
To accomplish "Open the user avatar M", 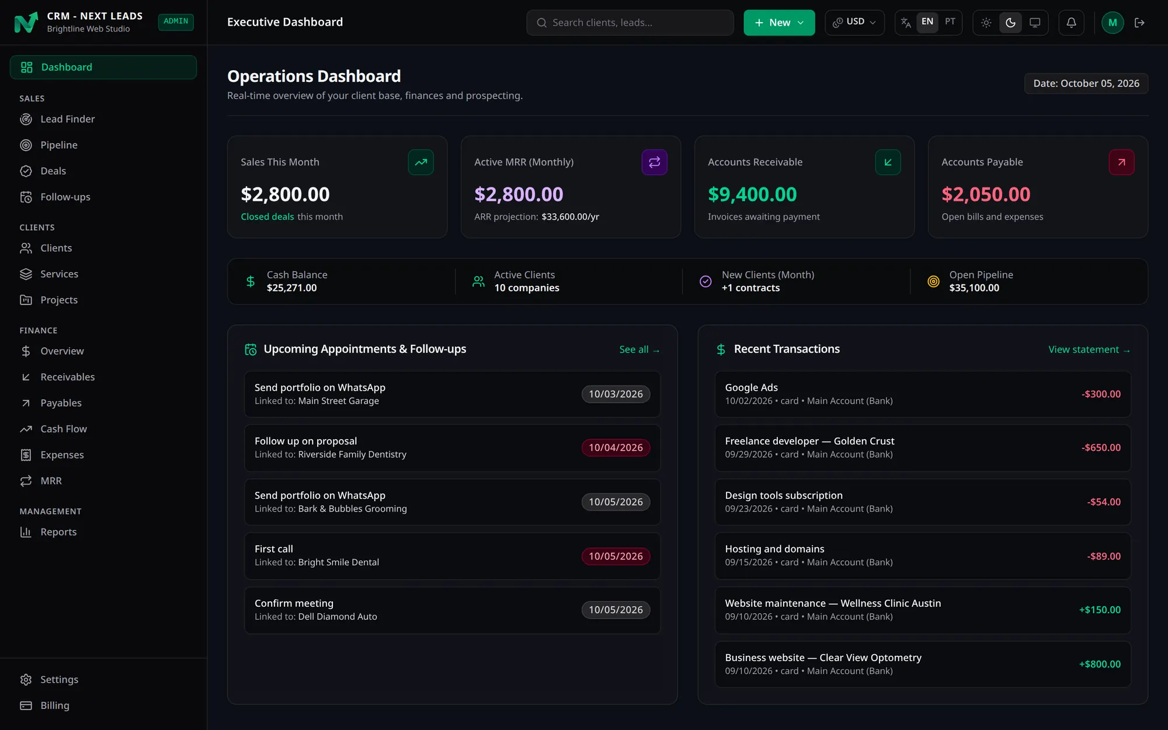I will click(x=1113, y=23).
